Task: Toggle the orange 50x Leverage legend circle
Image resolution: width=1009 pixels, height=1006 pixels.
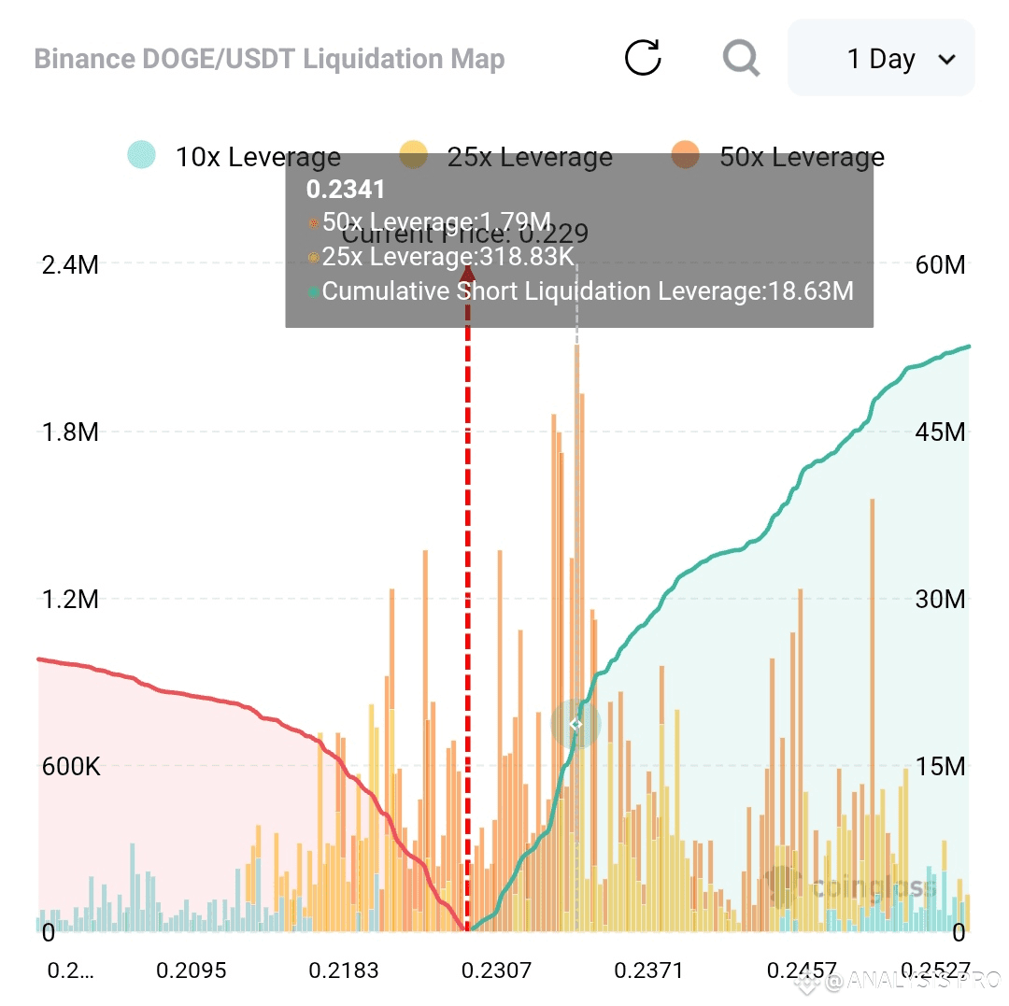Action: pyautogui.click(x=686, y=154)
